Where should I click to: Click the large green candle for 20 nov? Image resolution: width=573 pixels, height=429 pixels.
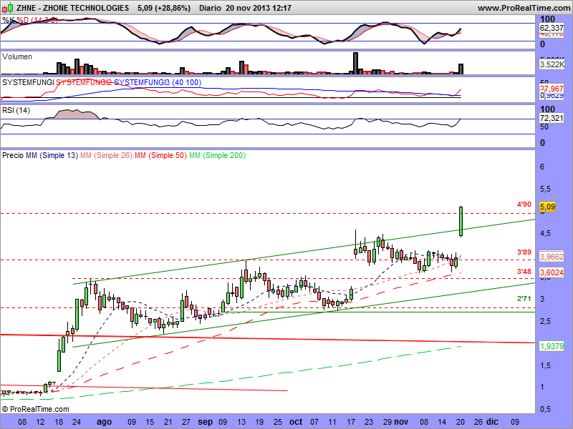(x=461, y=221)
